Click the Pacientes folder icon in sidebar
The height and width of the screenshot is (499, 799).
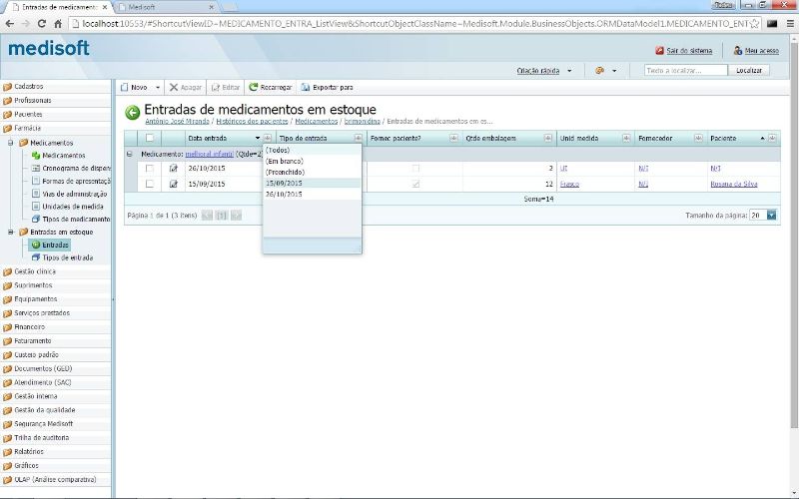(7, 115)
